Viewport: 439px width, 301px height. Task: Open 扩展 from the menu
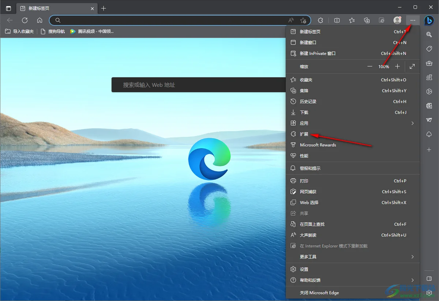pos(353,134)
